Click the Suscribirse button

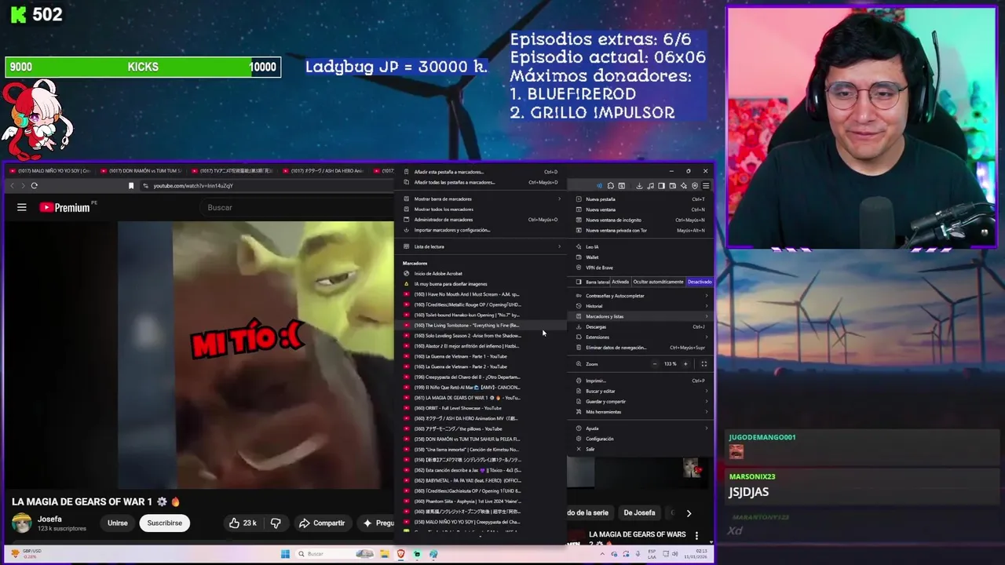point(165,523)
